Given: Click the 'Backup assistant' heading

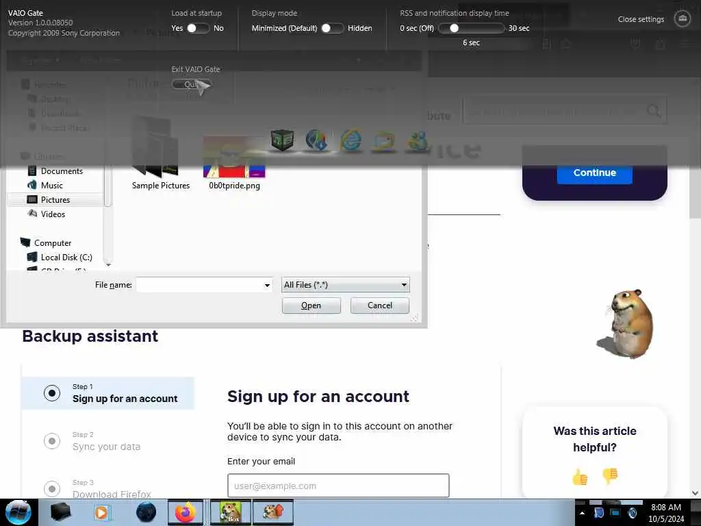Looking at the screenshot, I should [x=90, y=336].
